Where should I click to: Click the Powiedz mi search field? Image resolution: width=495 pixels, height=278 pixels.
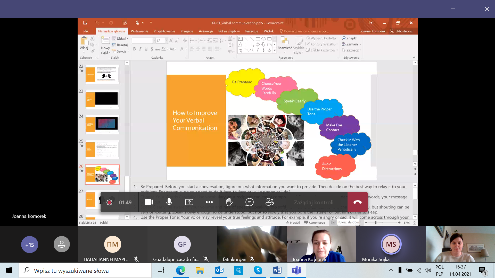click(x=305, y=31)
